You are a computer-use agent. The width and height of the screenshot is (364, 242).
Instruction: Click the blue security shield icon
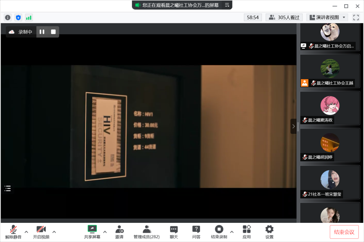pyautogui.click(x=18, y=17)
